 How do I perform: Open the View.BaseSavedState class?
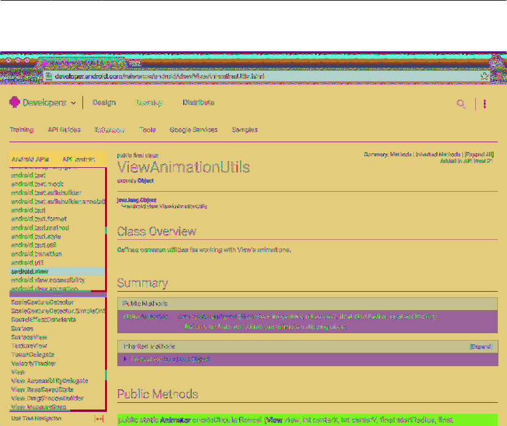click(x=42, y=389)
